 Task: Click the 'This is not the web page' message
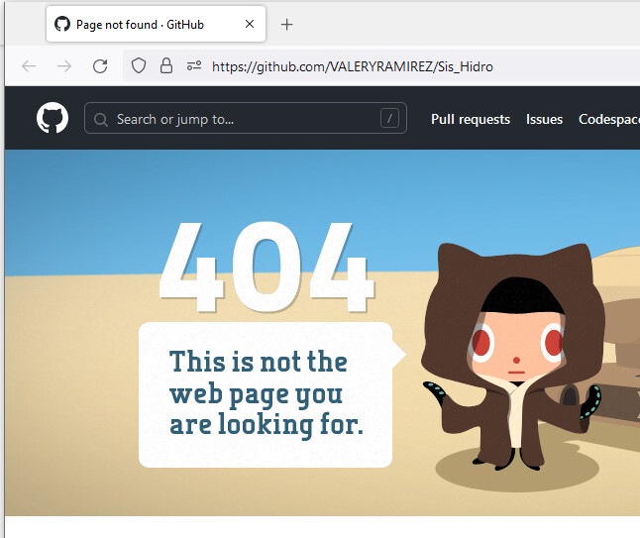[x=267, y=393]
